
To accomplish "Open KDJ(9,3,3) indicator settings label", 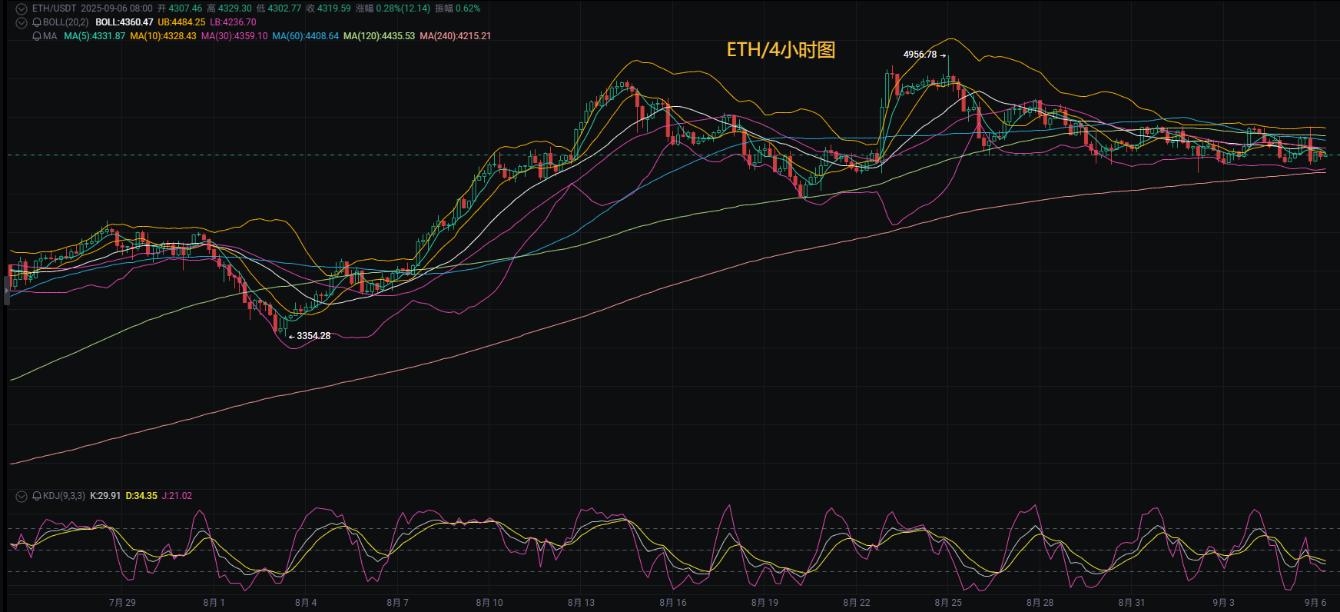I will point(64,496).
